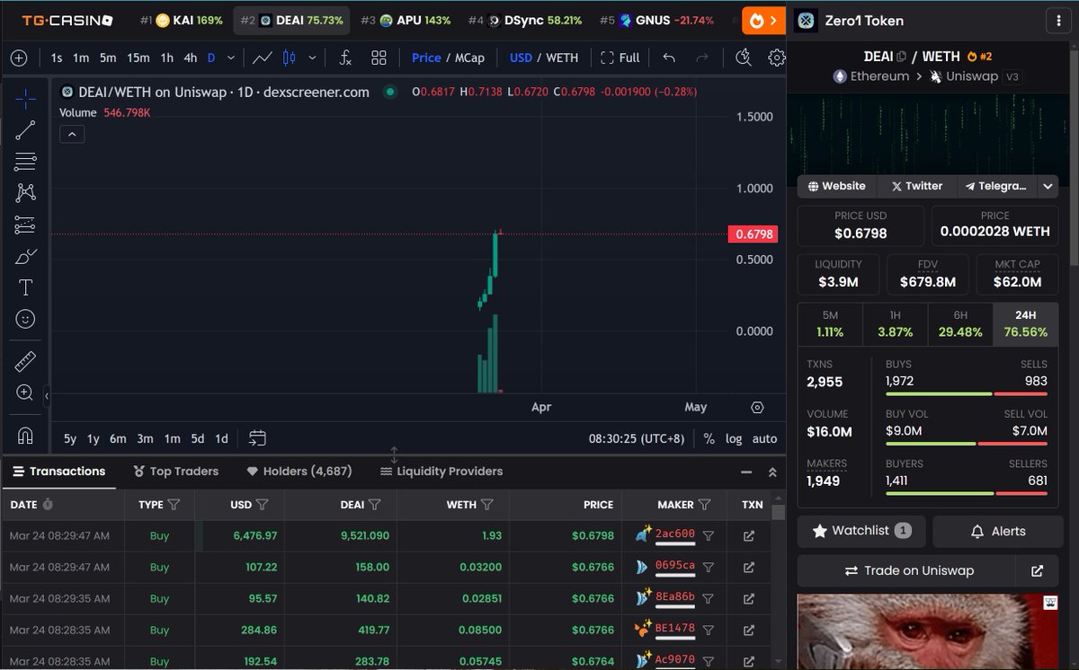Screen dimensions: 1079x670
Task: Show chart prices in USD
Action: click(x=521, y=57)
